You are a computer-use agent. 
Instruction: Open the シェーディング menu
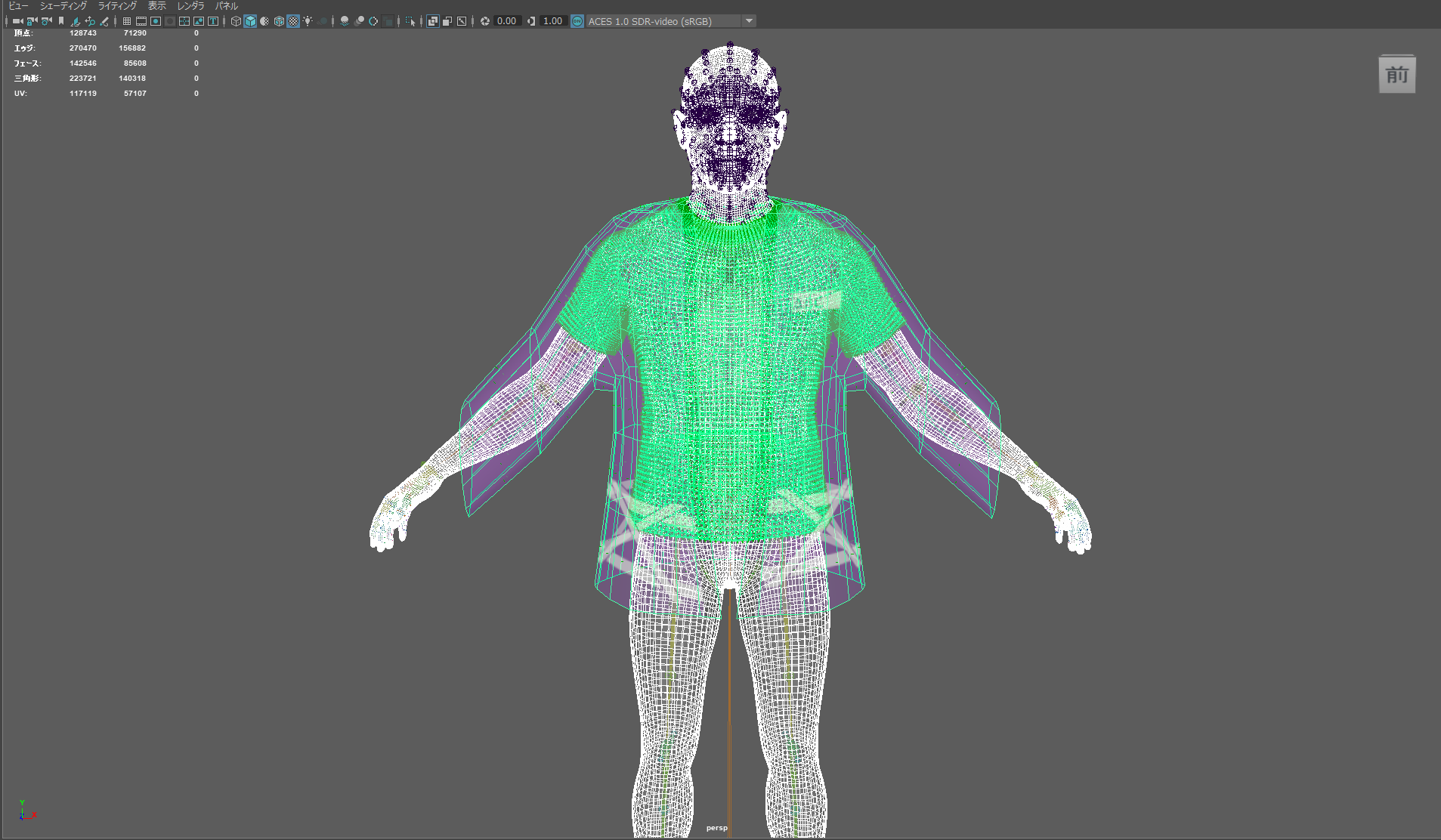click(x=63, y=5)
